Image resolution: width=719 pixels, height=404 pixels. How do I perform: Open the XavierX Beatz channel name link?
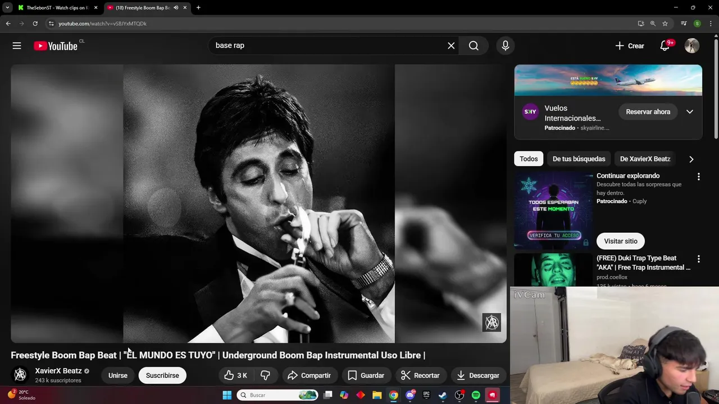pos(58,371)
